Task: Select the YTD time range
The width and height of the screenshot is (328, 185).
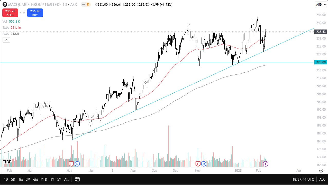Action: (44, 179)
